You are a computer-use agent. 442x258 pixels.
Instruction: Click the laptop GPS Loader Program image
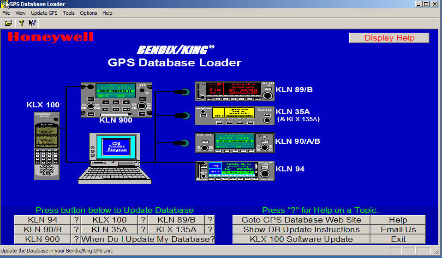pyautogui.click(x=115, y=158)
